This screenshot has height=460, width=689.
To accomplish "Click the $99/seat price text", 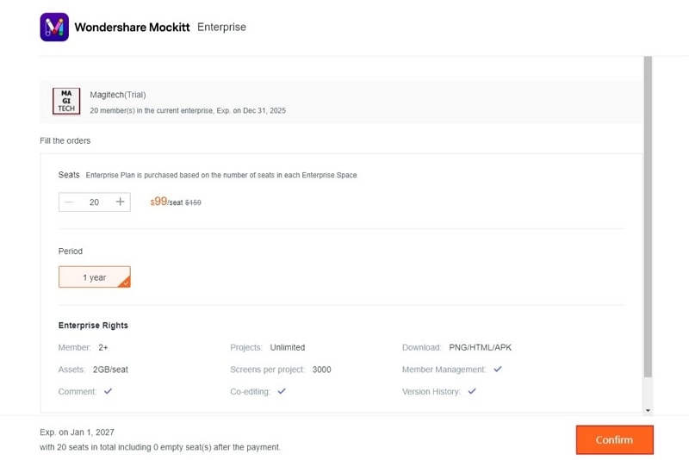I will coord(166,202).
